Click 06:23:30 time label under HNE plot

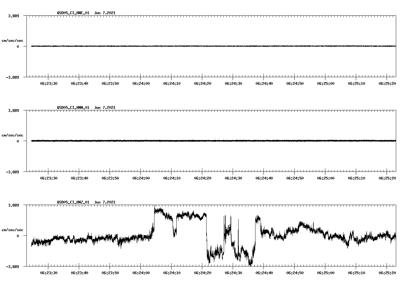[x=49, y=84]
